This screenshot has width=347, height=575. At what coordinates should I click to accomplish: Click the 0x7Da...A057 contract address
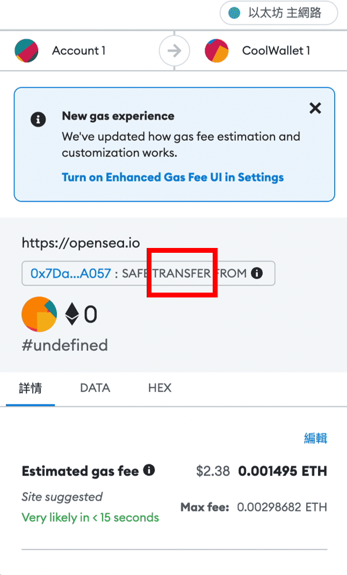pyautogui.click(x=71, y=273)
